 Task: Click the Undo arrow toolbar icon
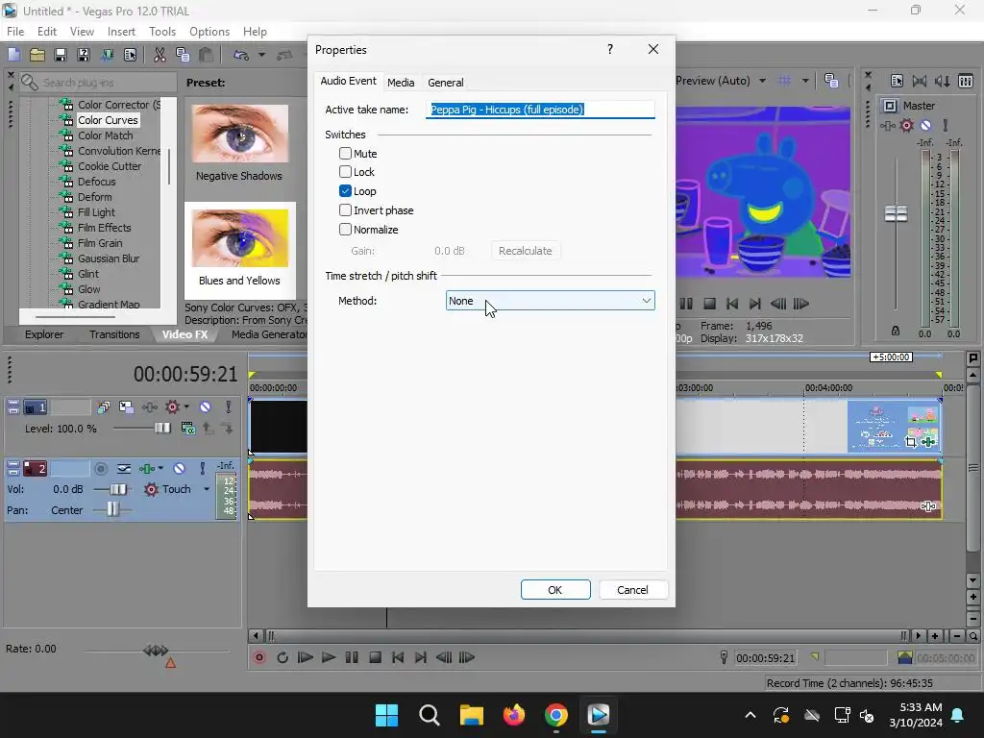click(x=241, y=55)
